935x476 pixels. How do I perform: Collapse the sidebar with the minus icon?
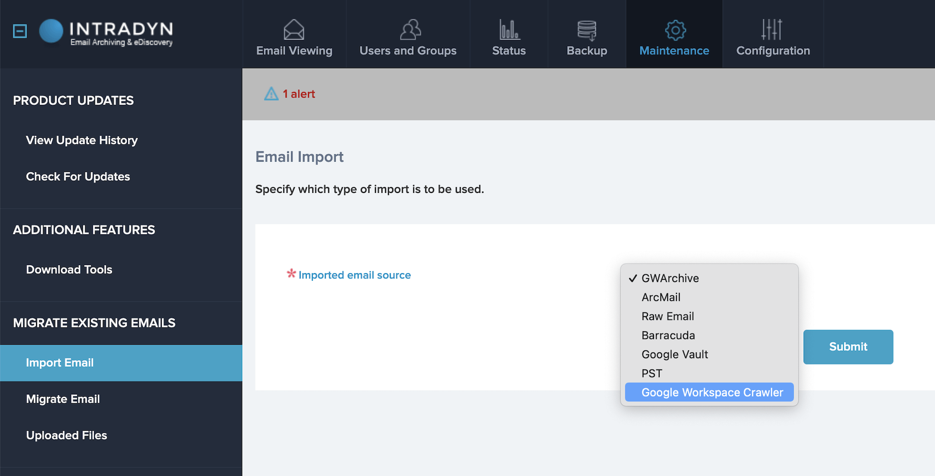pyautogui.click(x=20, y=31)
